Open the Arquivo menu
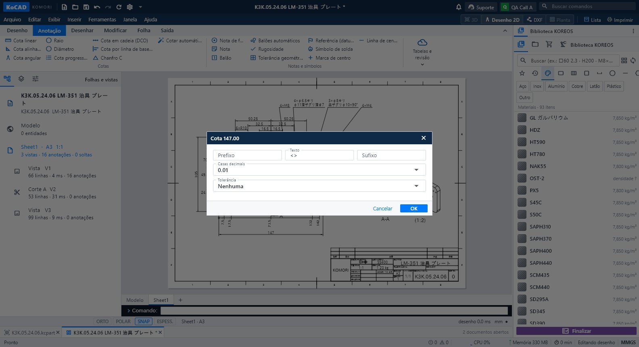 pyautogui.click(x=12, y=19)
